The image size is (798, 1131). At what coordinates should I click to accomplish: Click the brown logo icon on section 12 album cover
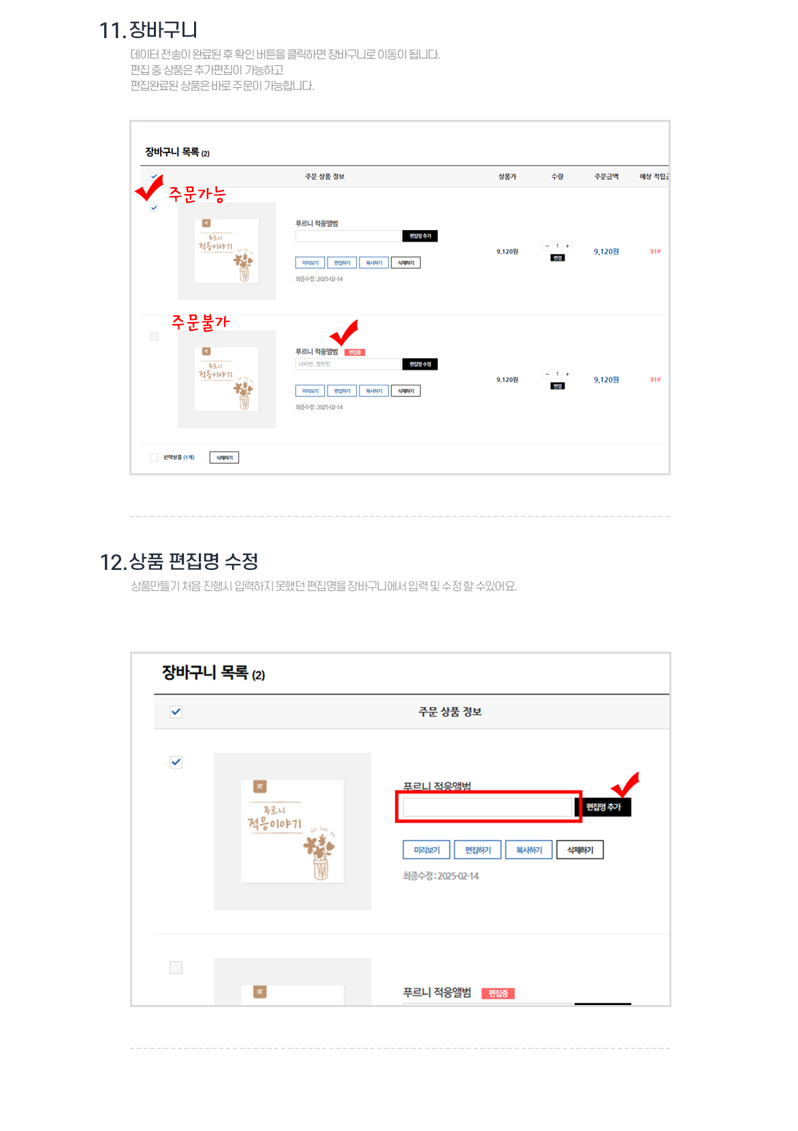260,786
